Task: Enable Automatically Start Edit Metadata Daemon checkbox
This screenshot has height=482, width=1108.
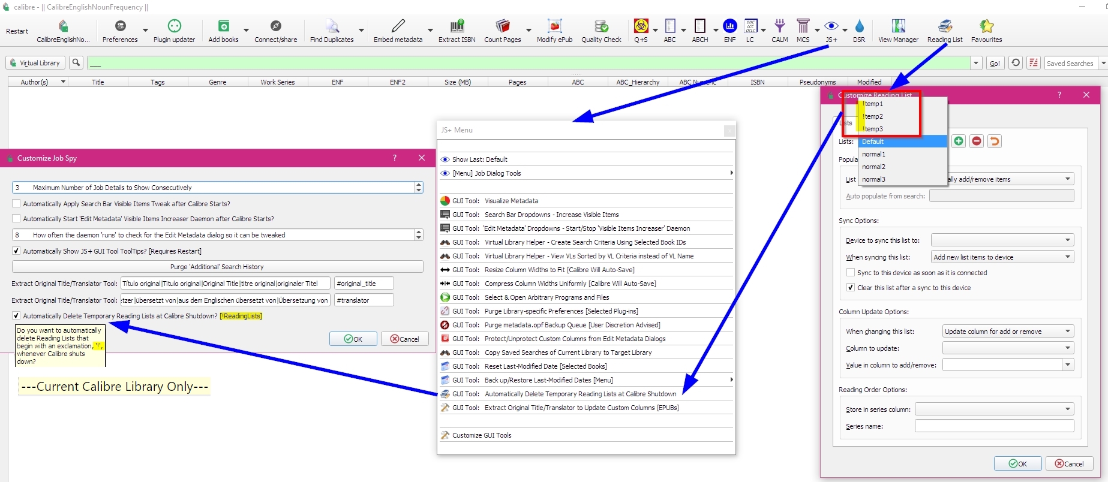Action: click(x=16, y=219)
